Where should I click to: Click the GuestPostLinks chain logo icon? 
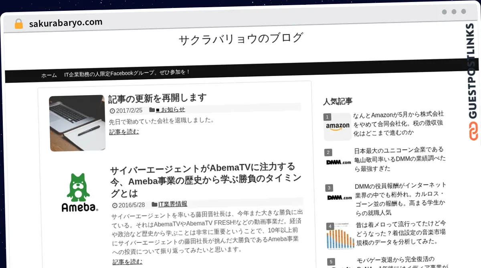point(473,132)
